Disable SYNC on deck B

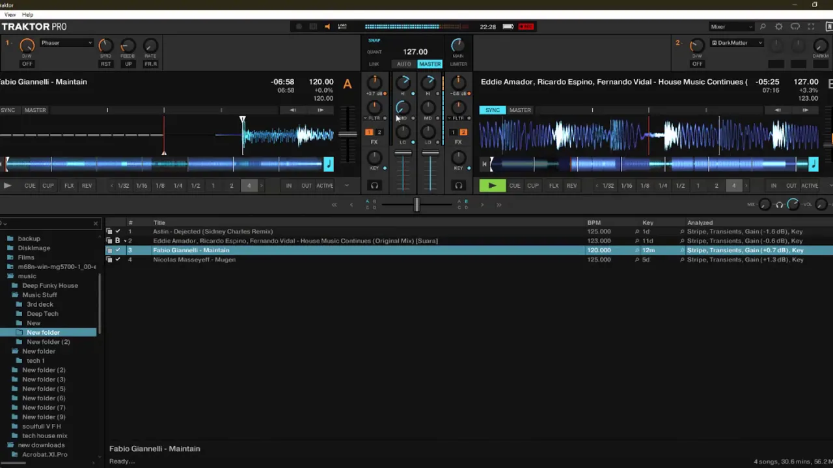pyautogui.click(x=493, y=110)
